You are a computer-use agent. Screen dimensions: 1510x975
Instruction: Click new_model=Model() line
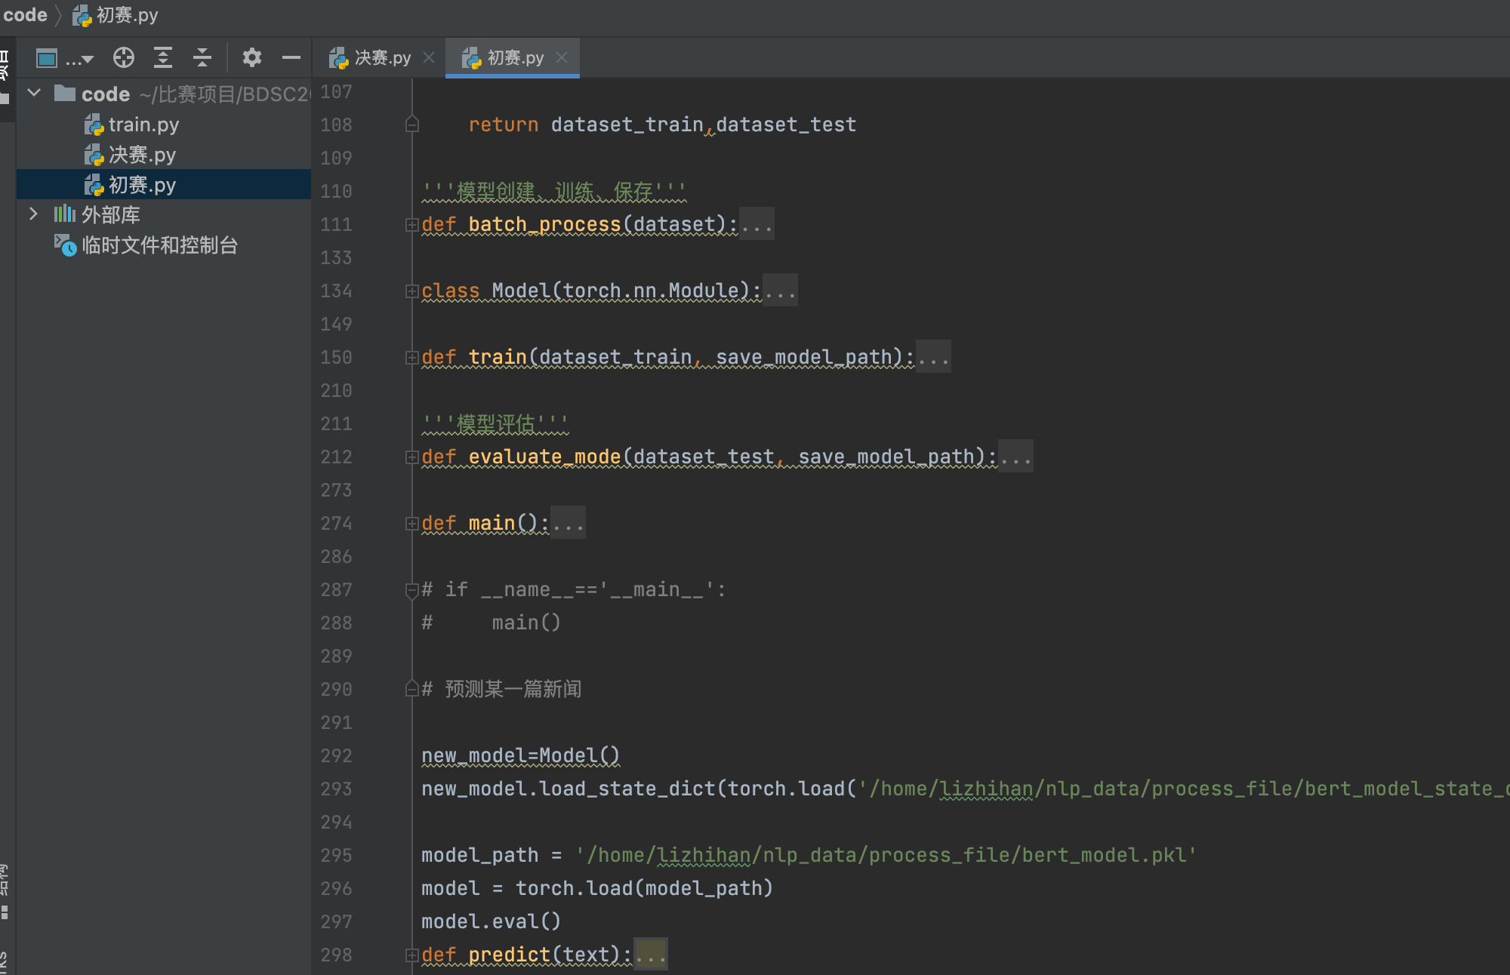click(520, 755)
